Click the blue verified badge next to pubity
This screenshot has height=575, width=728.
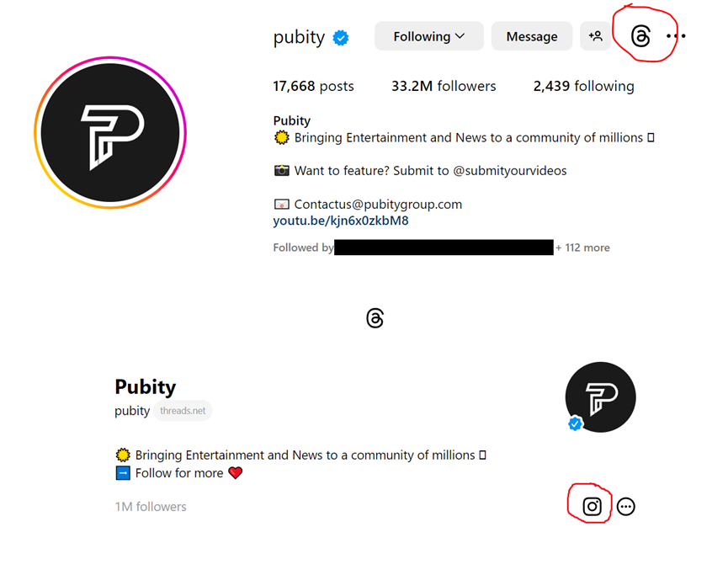tap(341, 38)
